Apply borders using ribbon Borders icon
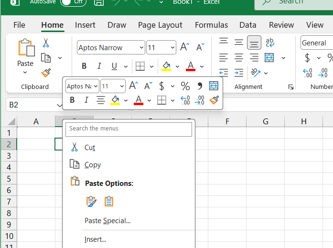This screenshot has height=248, width=333. (140, 66)
